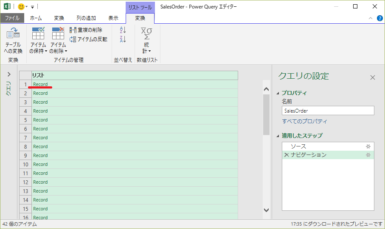The height and width of the screenshot is (229, 385).
Task: Click the リスト column header
Action: [135, 75]
